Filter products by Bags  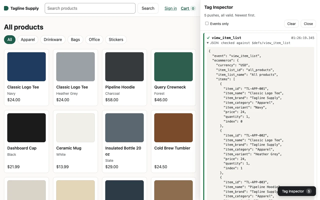tap(75, 39)
